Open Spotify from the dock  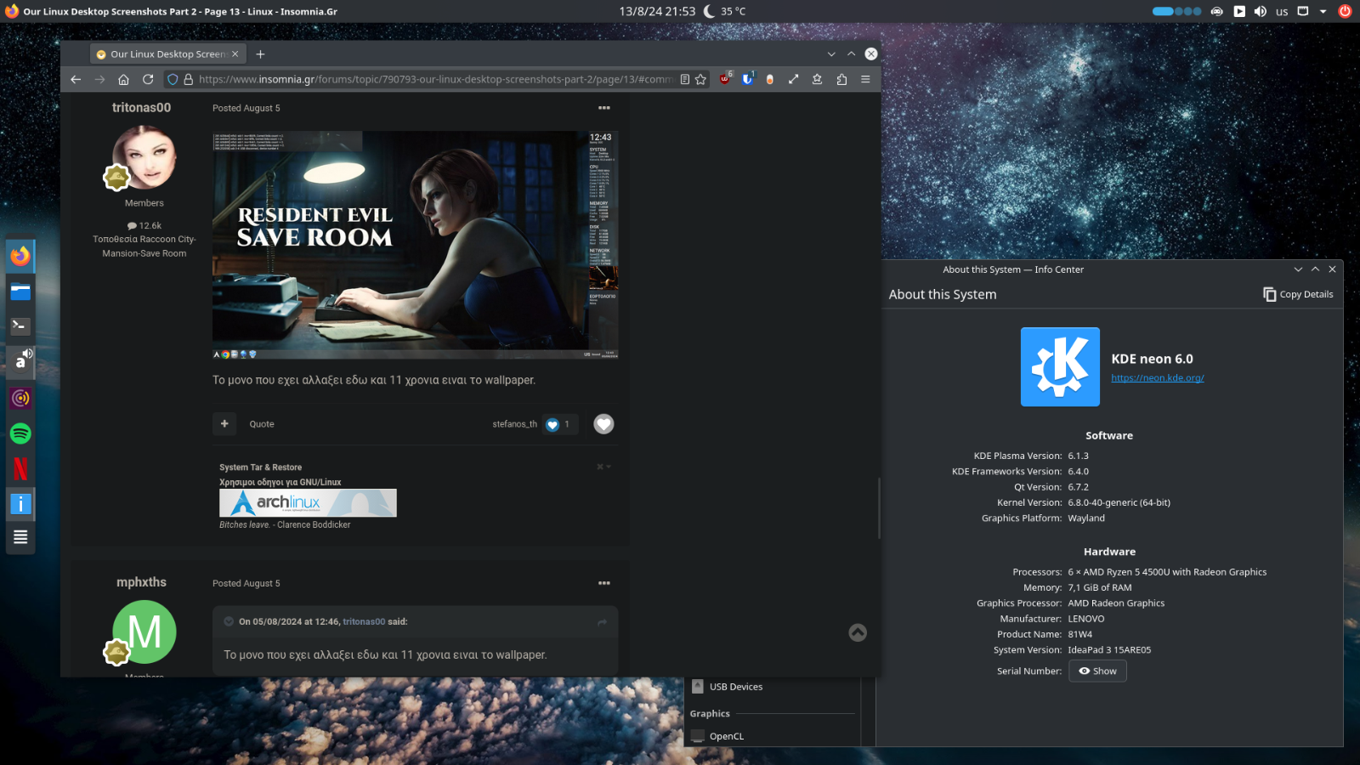20,433
